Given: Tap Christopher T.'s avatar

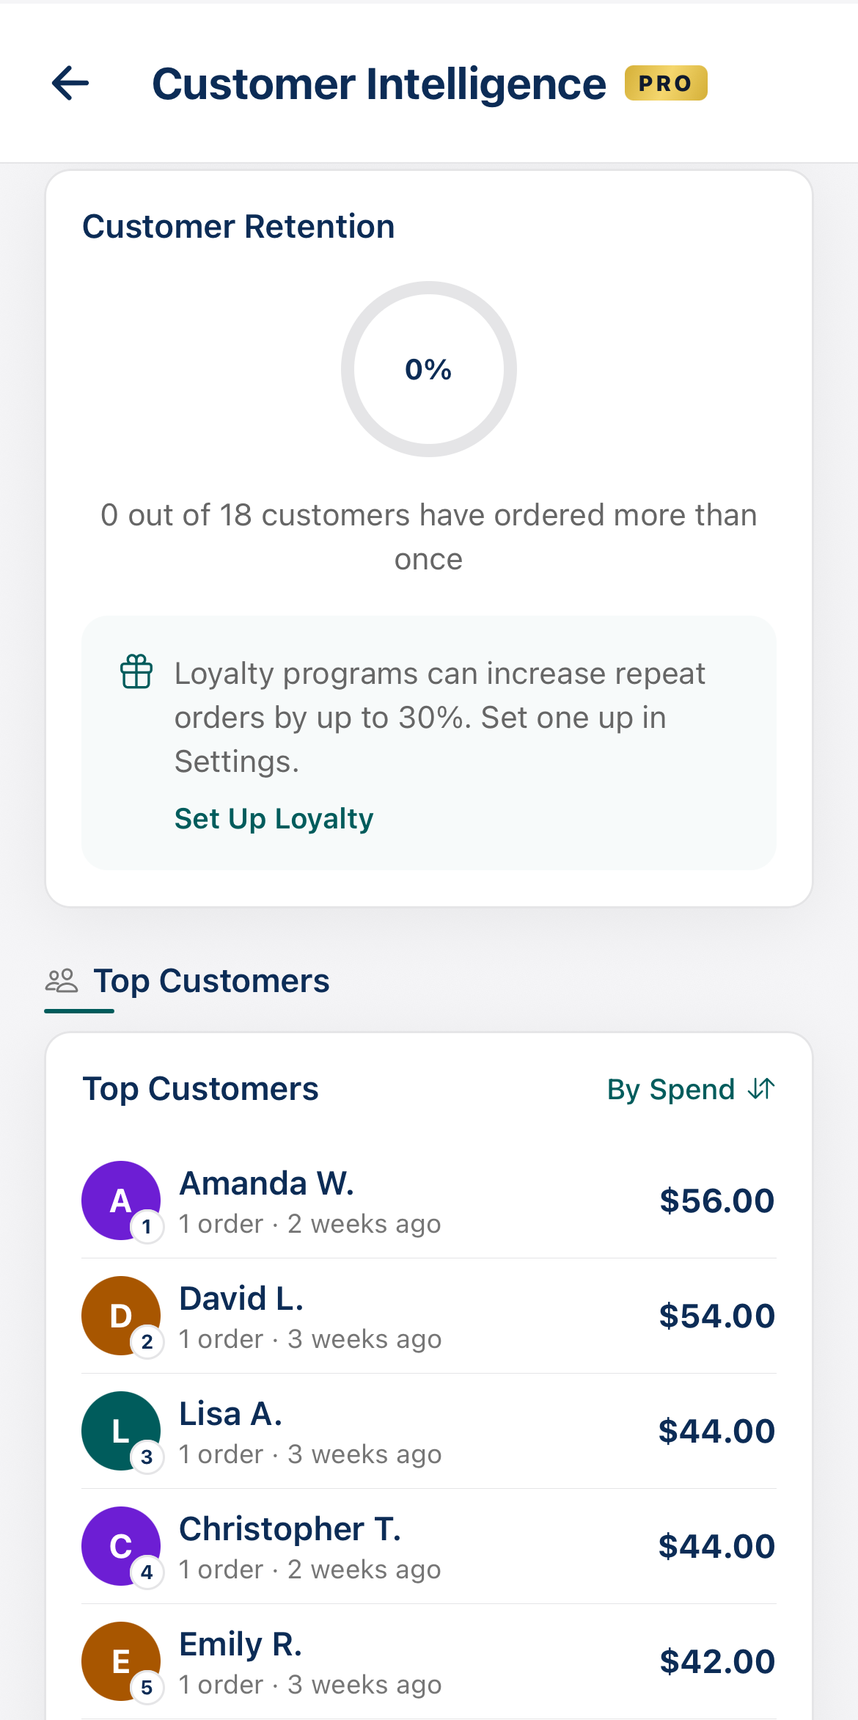Looking at the screenshot, I should [x=121, y=1546].
